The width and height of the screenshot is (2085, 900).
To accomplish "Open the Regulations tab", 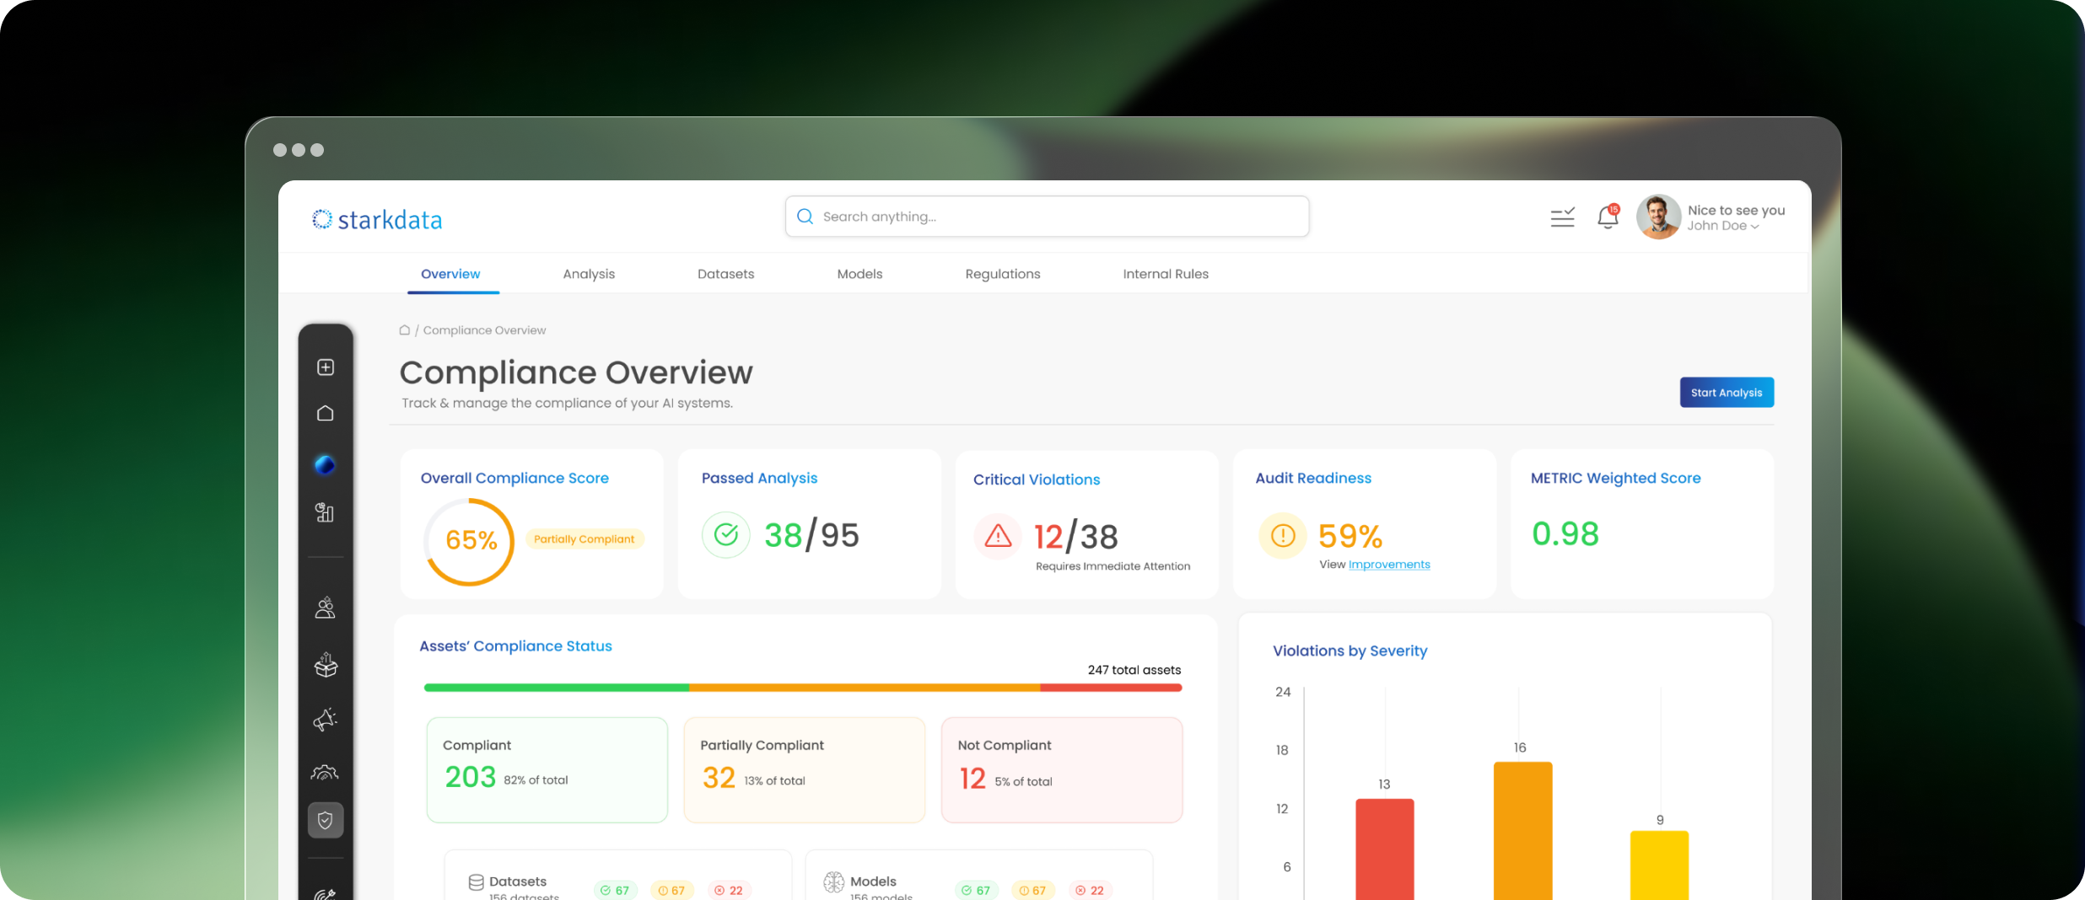I will click(x=1003, y=274).
